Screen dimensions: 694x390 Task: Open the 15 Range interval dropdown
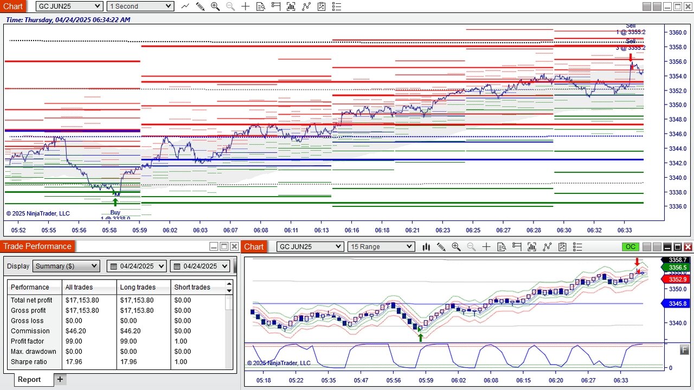pos(381,247)
